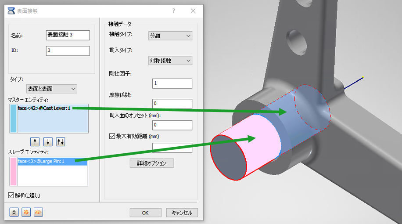The image size is (402, 224).
Task: Click the first orange starburst icon
Action: tap(26, 212)
